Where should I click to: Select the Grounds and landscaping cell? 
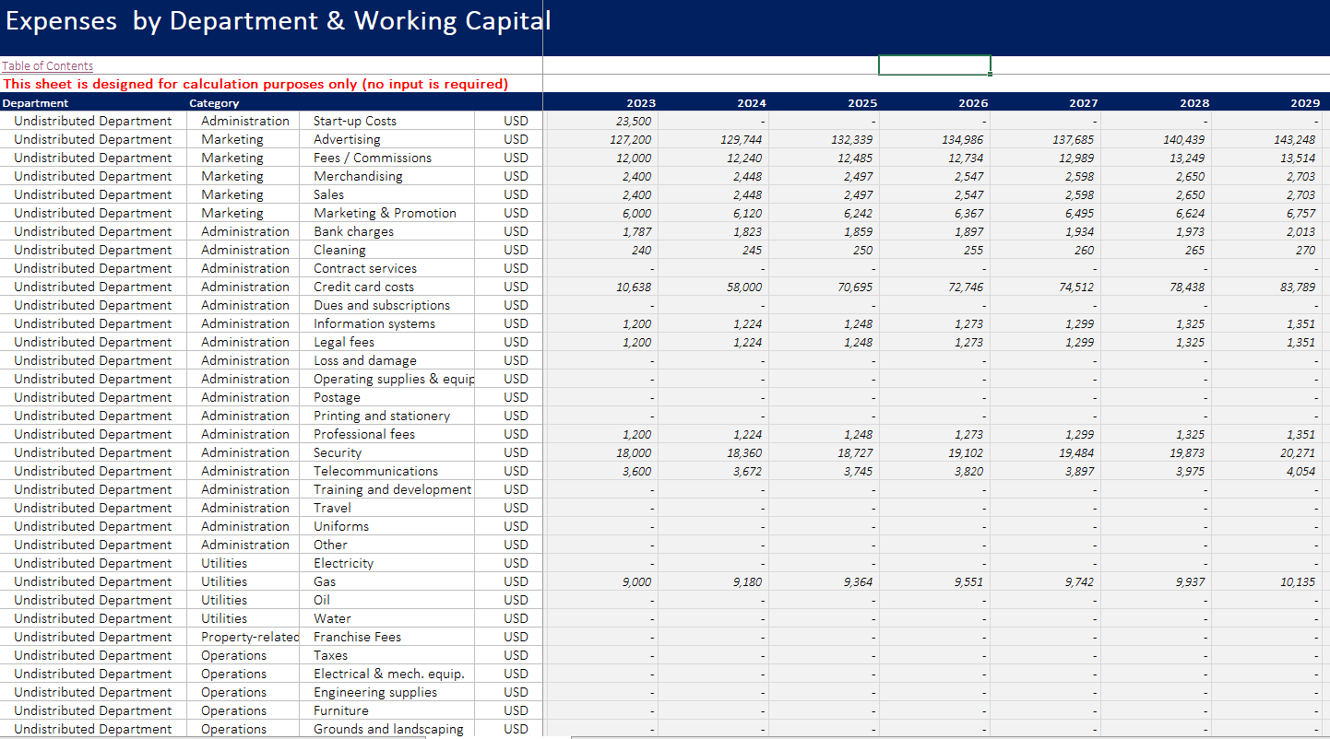pos(388,729)
